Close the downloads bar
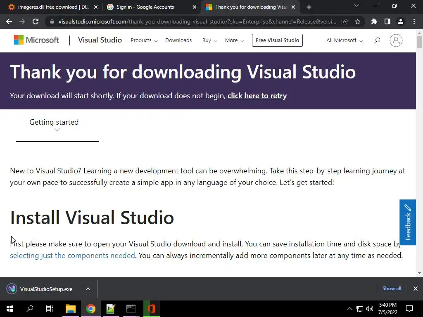 [x=416, y=289]
